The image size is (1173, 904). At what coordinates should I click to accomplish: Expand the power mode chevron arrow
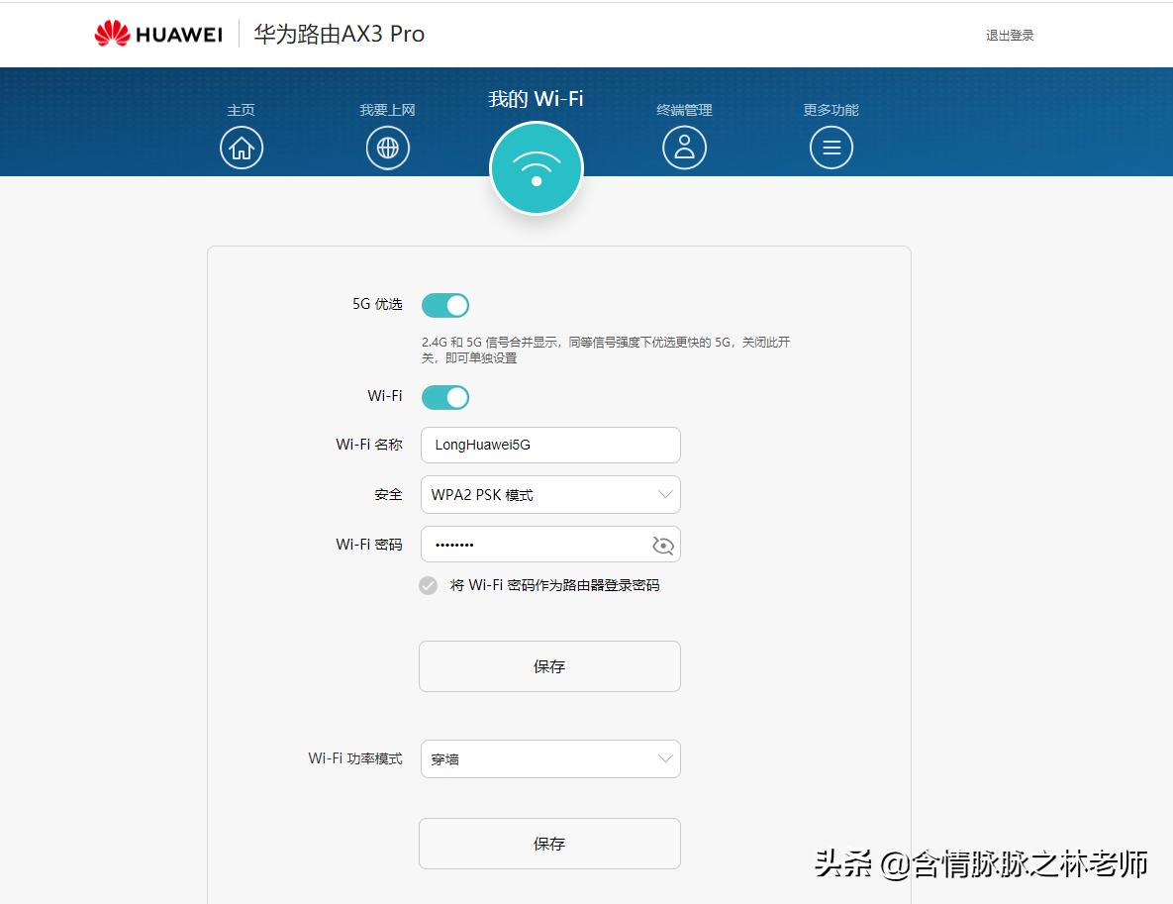665,758
